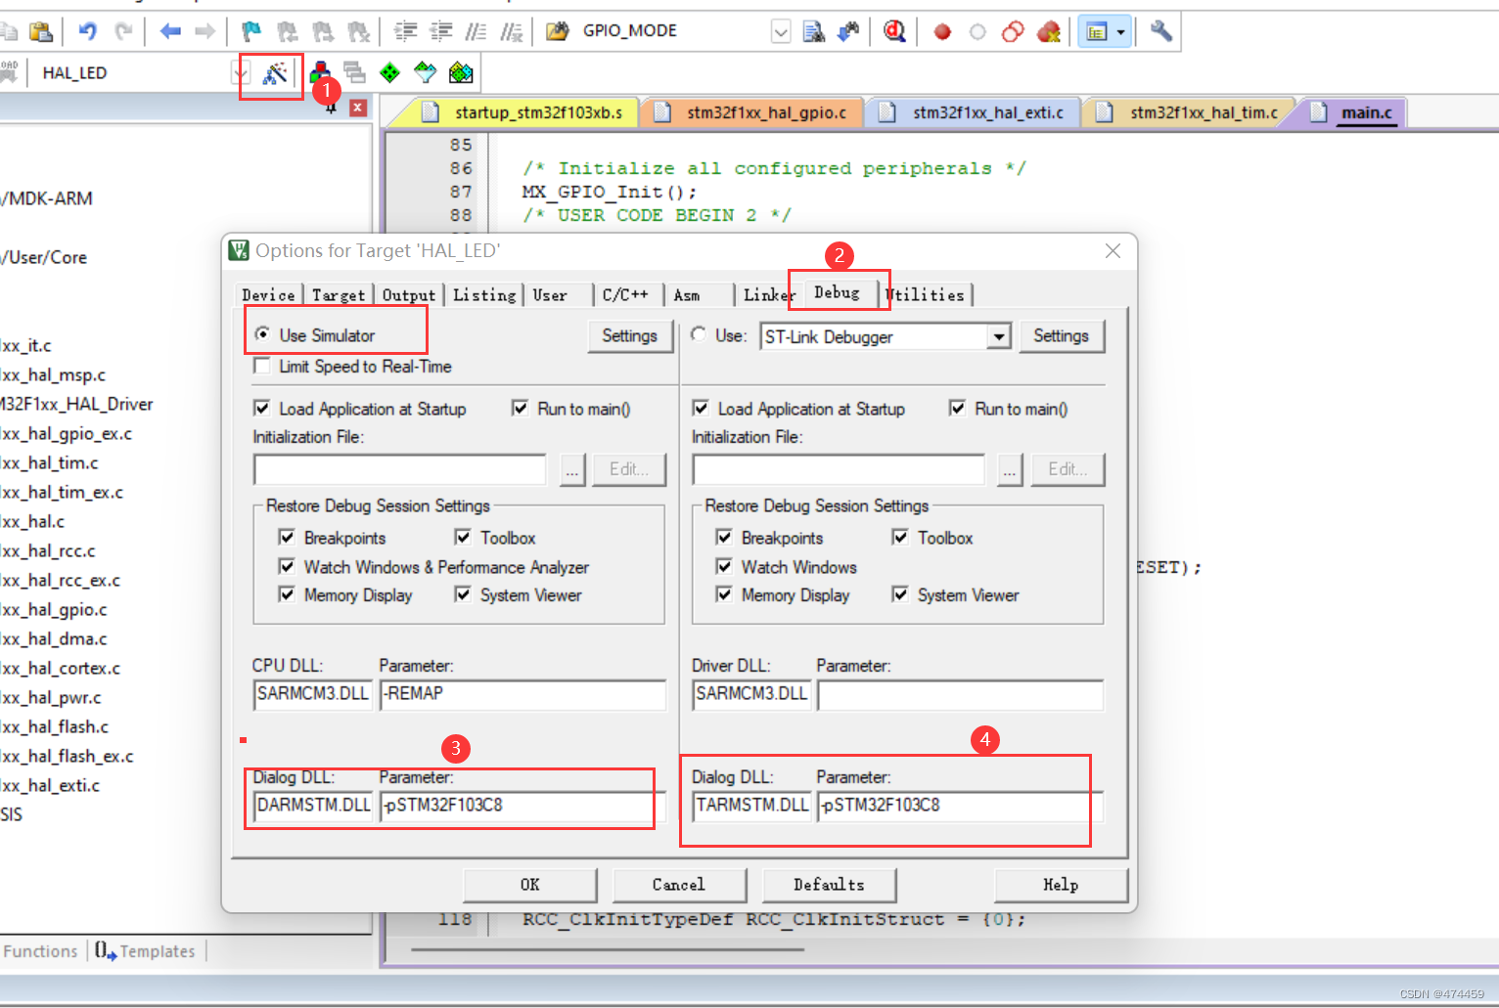Comment the selection with the // icon

coord(476,32)
